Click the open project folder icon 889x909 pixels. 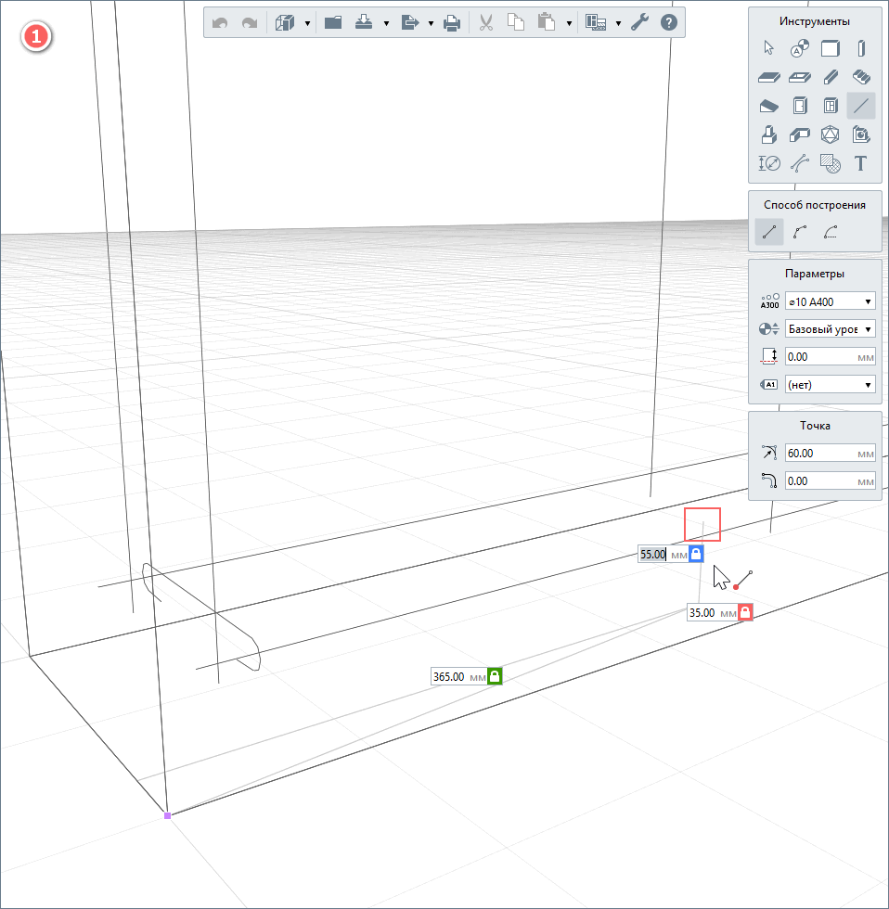coord(333,22)
